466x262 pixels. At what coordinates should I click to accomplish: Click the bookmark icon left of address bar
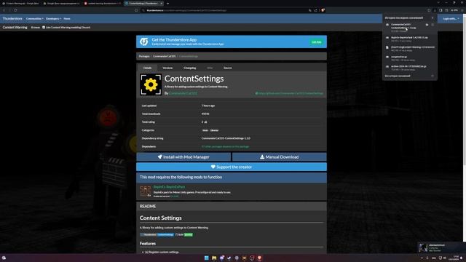(136, 10)
